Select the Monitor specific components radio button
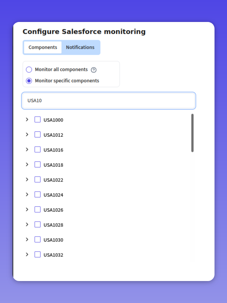 [29, 81]
